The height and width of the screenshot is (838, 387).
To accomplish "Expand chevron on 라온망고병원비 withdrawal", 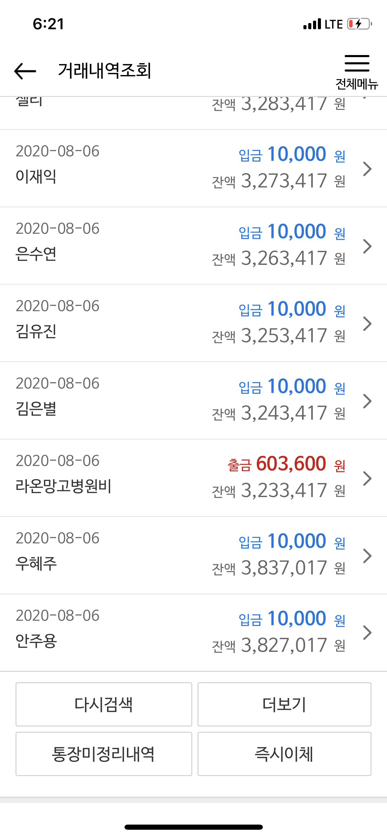I will tap(367, 479).
